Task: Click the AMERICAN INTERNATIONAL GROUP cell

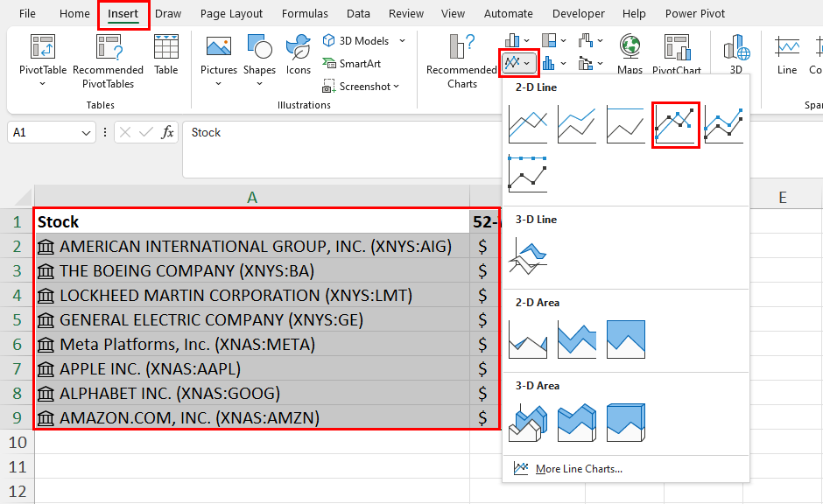Action: [252, 246]
